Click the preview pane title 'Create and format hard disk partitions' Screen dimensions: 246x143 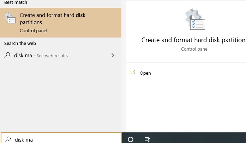pyautogui.click(x=193, y=40)
